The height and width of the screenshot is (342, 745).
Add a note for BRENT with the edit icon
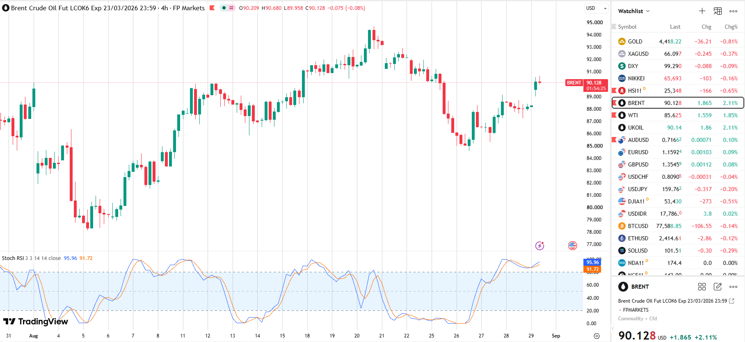718,287
